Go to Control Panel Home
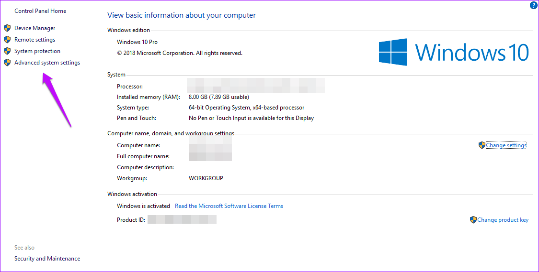 click(x=40, y=11)
